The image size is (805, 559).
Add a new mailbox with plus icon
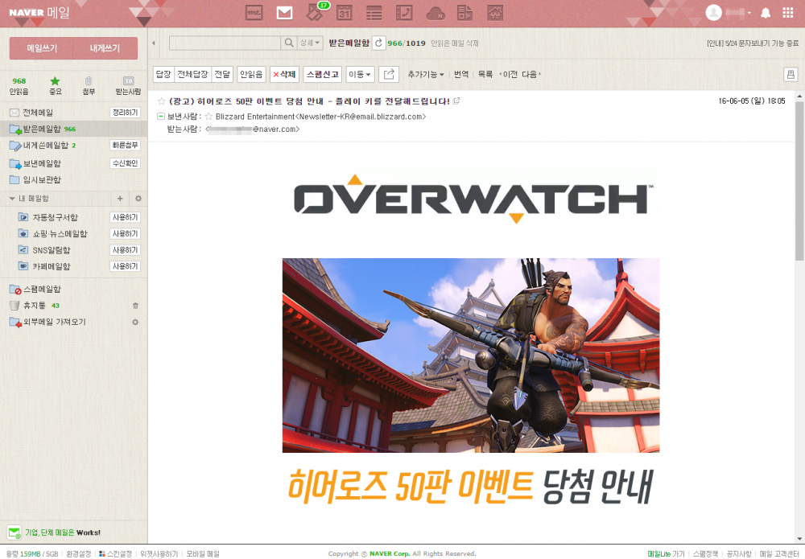(120, 199)
